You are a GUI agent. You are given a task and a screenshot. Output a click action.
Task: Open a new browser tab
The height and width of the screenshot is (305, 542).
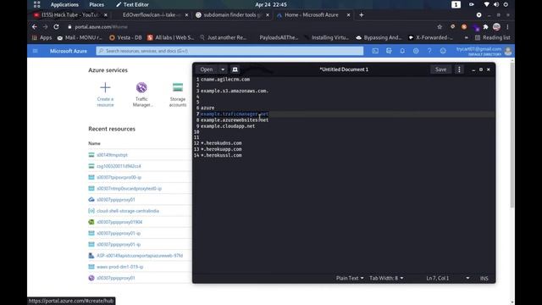click(x=362, y=15)
